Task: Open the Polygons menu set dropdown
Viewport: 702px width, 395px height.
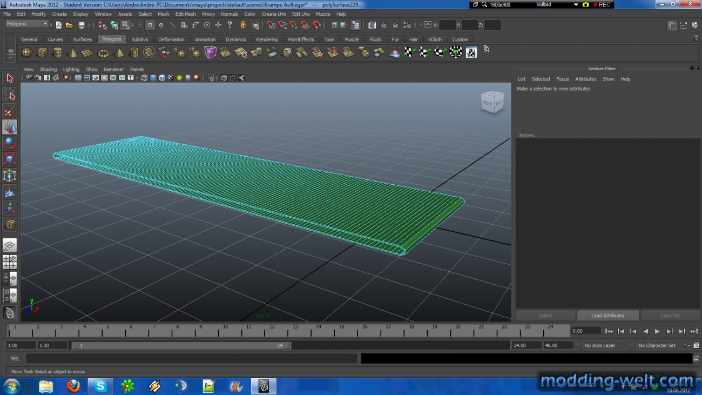Action: coord(27,24)
